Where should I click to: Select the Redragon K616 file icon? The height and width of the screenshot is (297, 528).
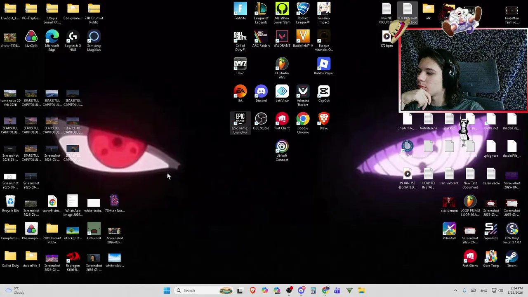(73, 261)
